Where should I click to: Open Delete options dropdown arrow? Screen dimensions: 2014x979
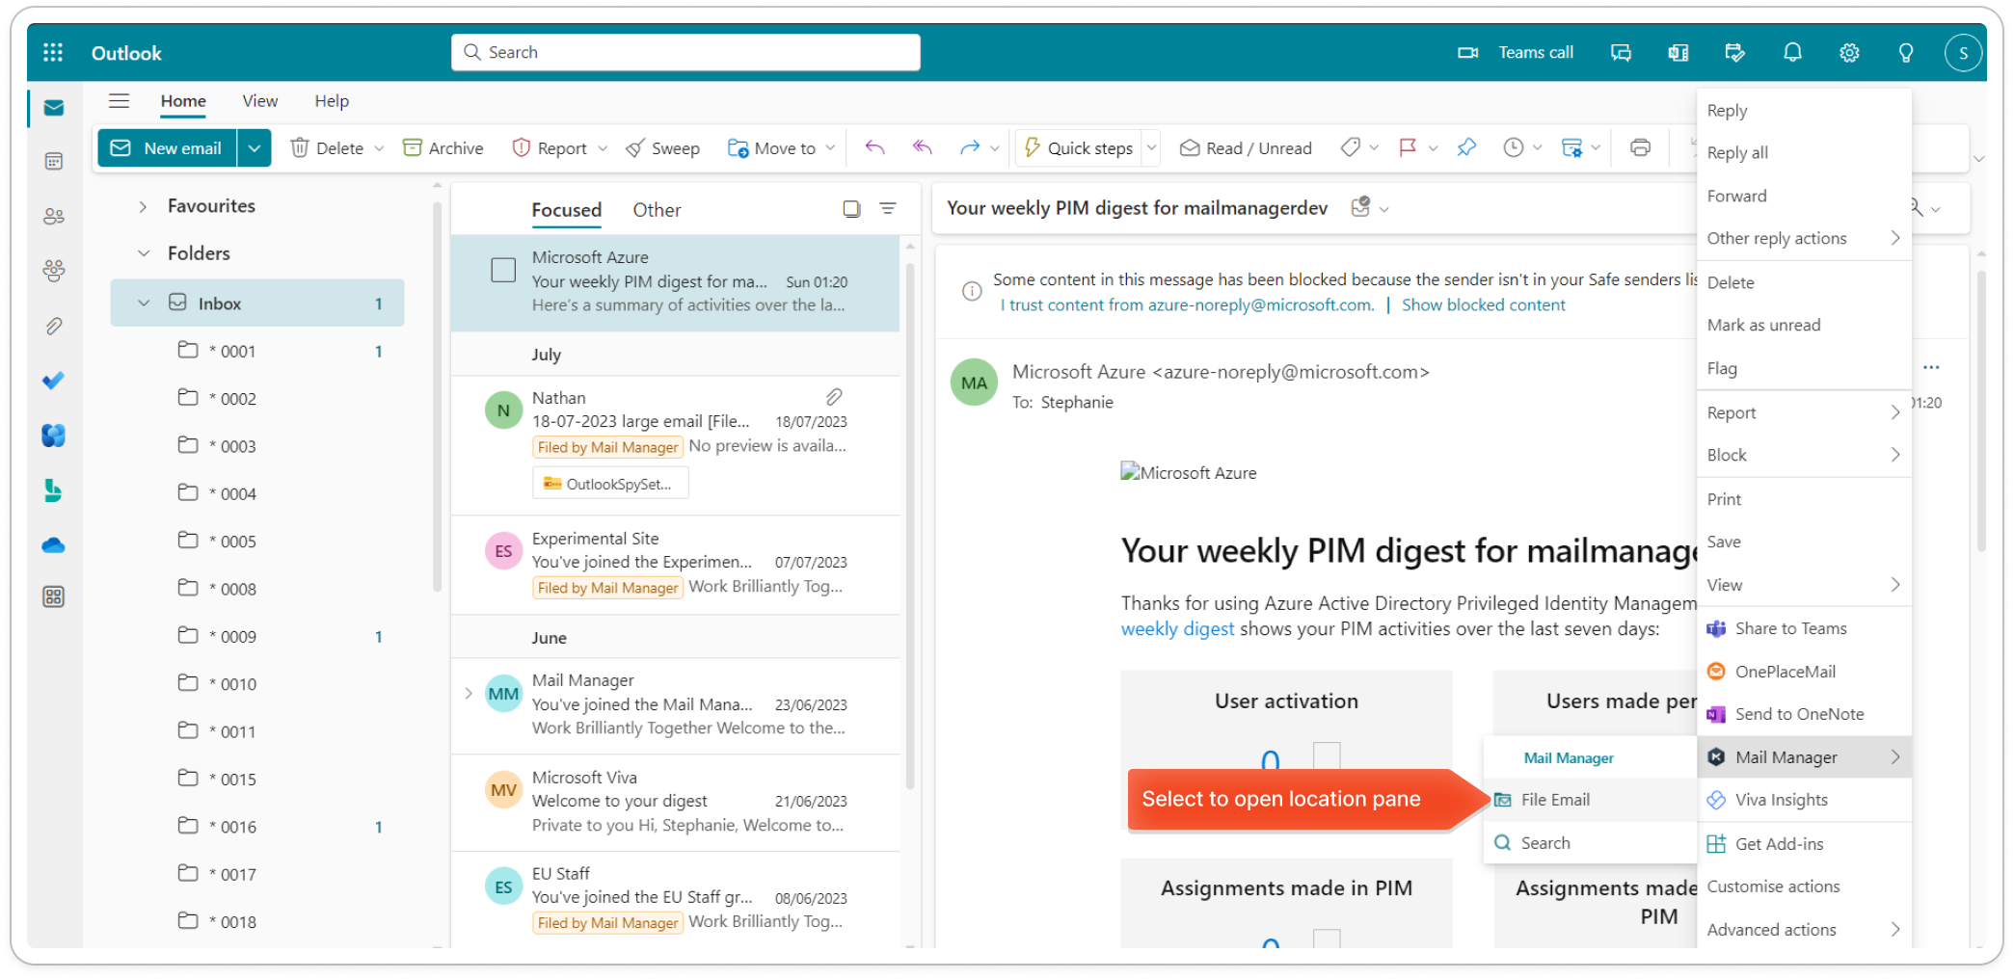[x=380, y=147]
